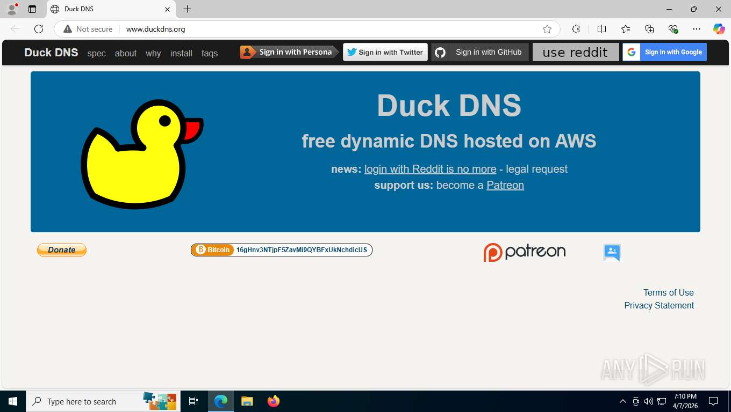Image resolution: width=731 pixels, height=412 pixels.
Task: Click the taskbar search box
Action: click(103, 401)
